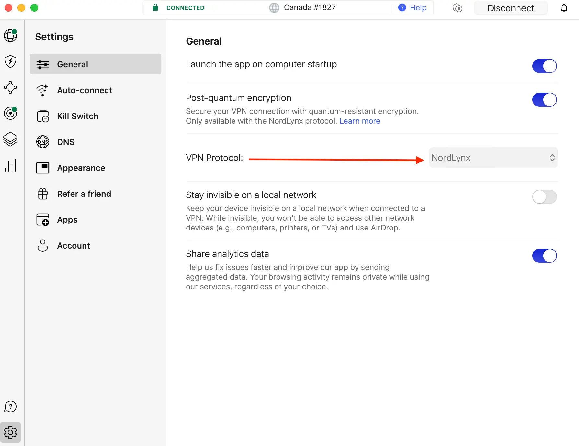This screenshot has width=579, height=446.
Task: Click the Disconnect button
Action: pos(511,8)
